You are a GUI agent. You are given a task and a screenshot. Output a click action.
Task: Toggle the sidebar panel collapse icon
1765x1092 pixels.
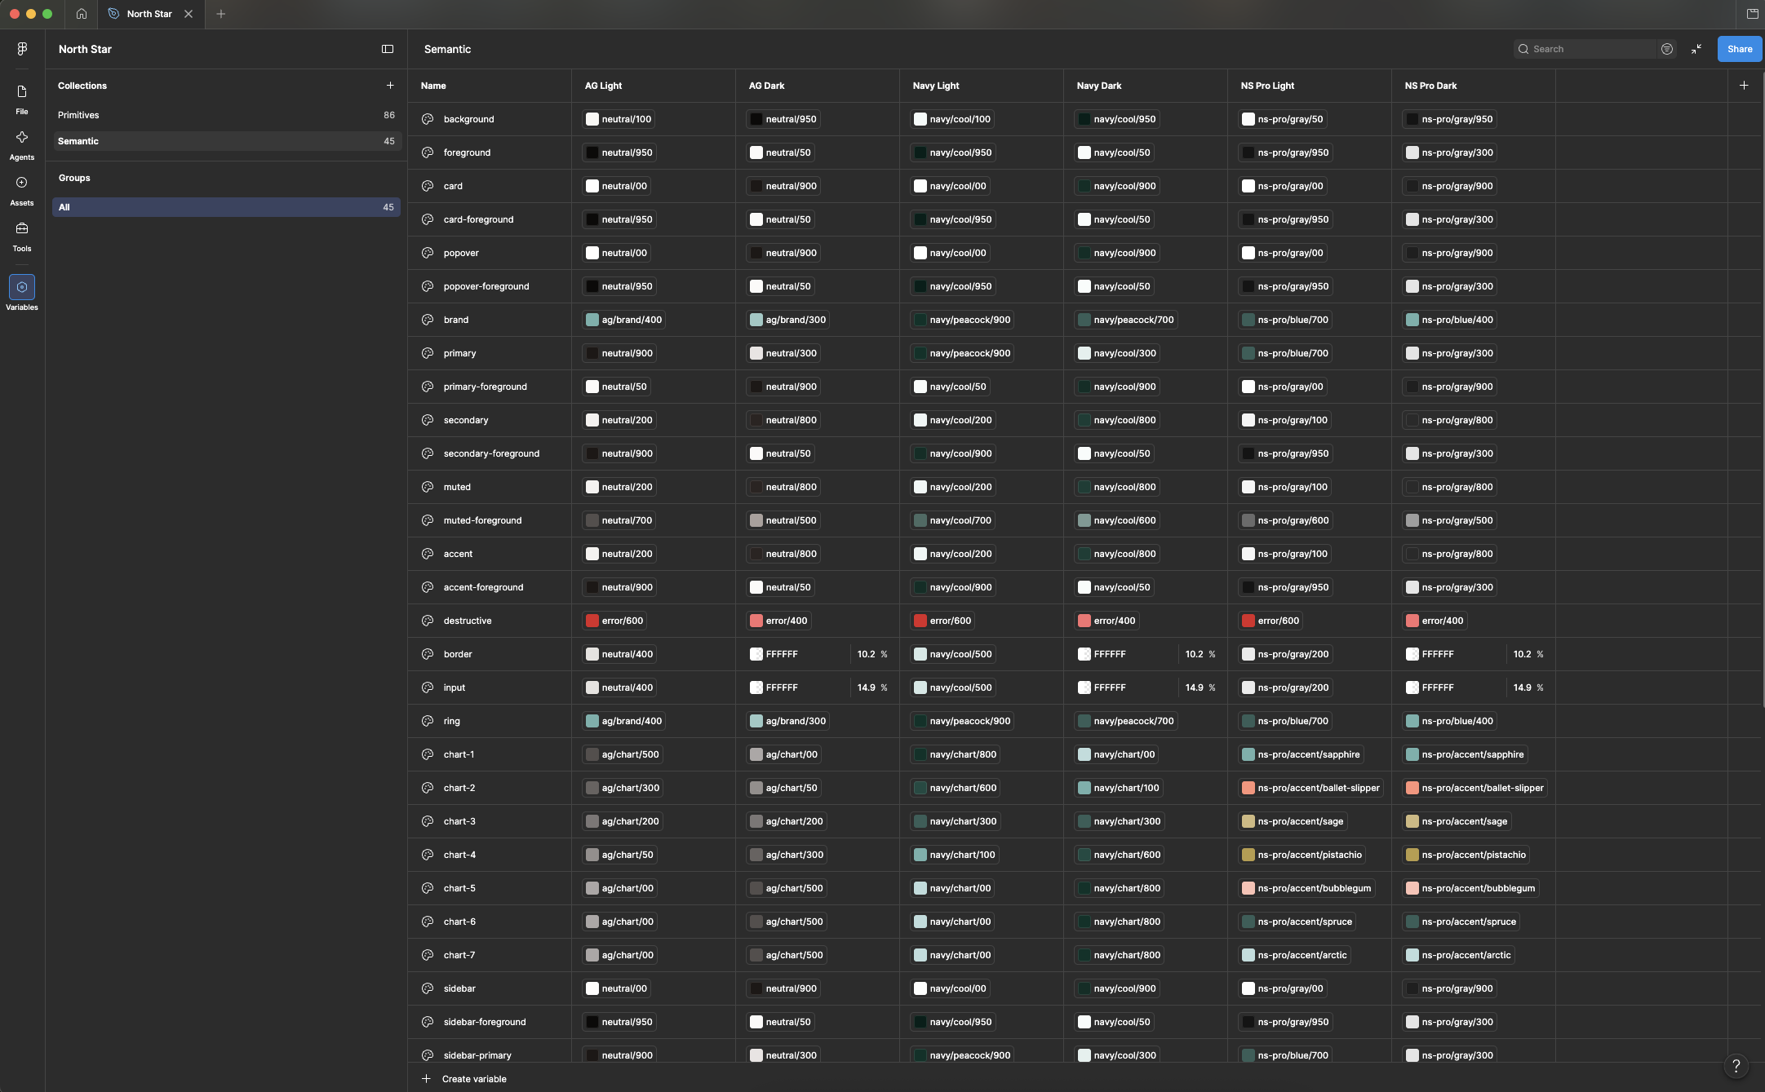point(388,49)
